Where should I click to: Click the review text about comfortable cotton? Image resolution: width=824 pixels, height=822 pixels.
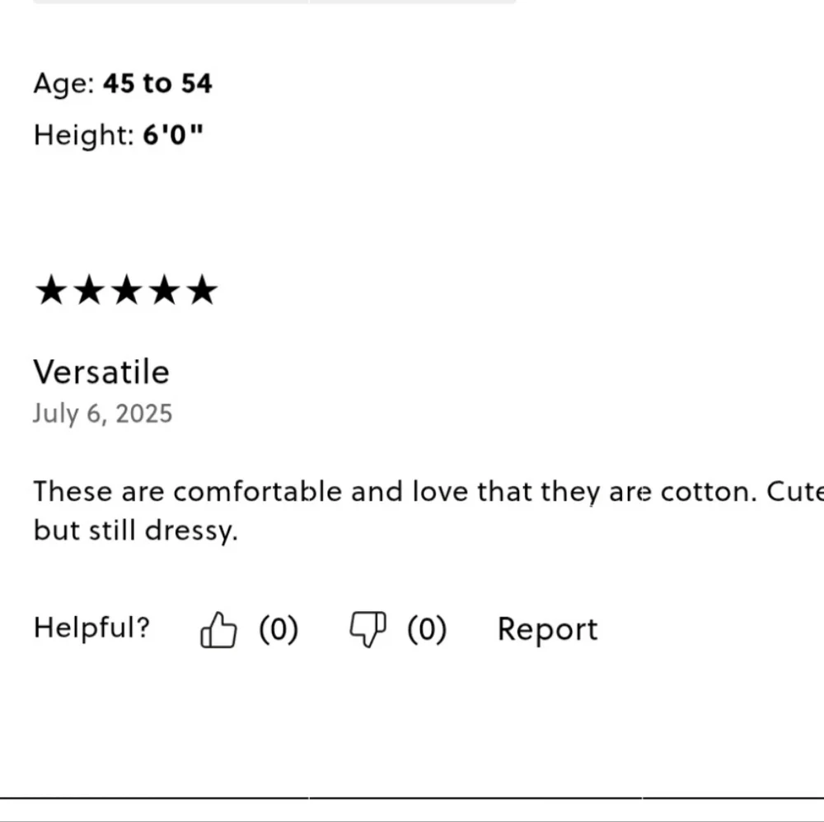tap(428, 511)
